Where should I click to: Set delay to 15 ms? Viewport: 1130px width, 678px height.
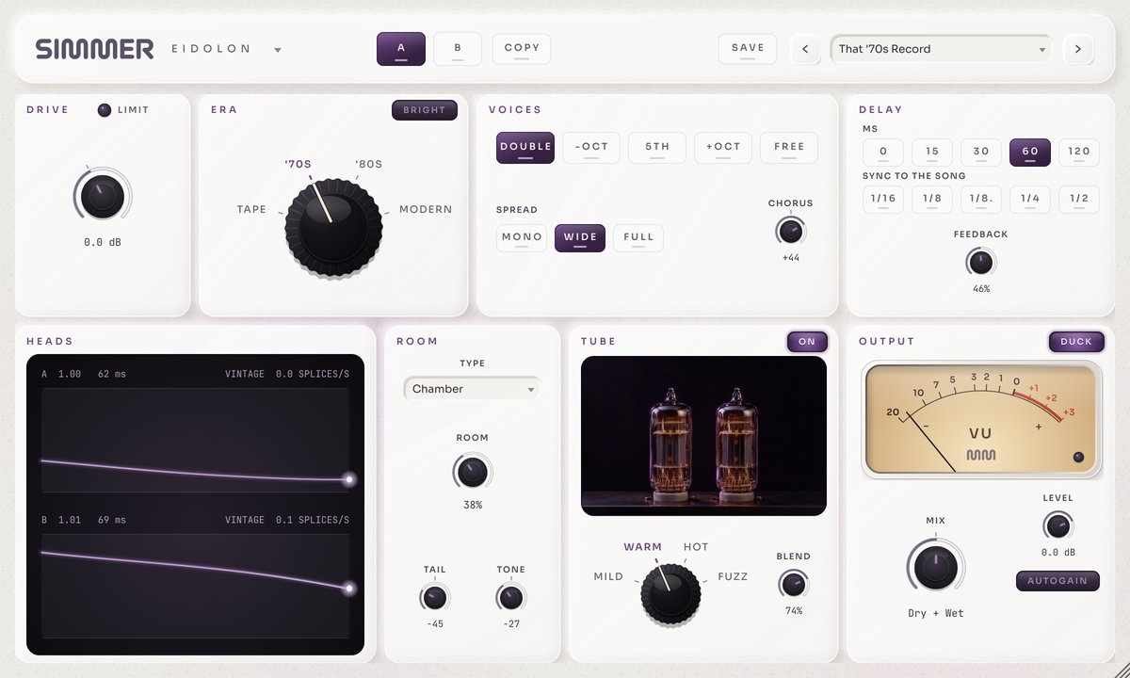(932, 153)
